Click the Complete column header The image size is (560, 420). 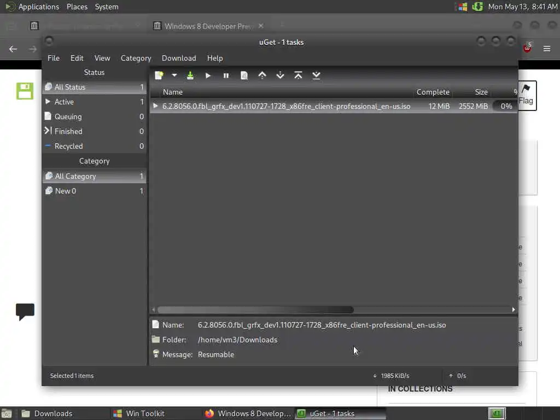(433, 92)
